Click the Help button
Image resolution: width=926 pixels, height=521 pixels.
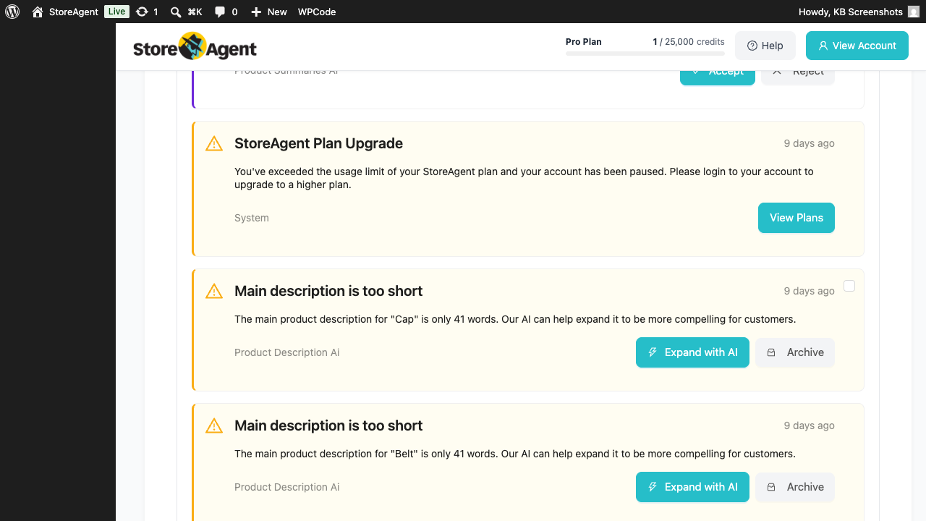[765, 46]
